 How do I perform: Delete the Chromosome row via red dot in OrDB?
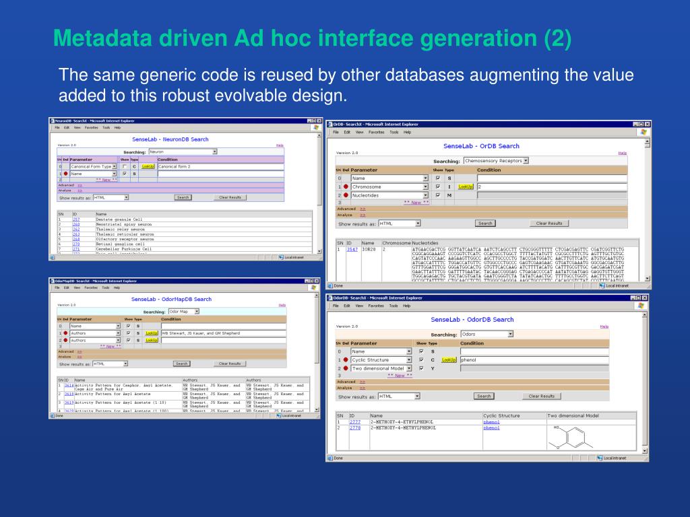click(346, 187)
